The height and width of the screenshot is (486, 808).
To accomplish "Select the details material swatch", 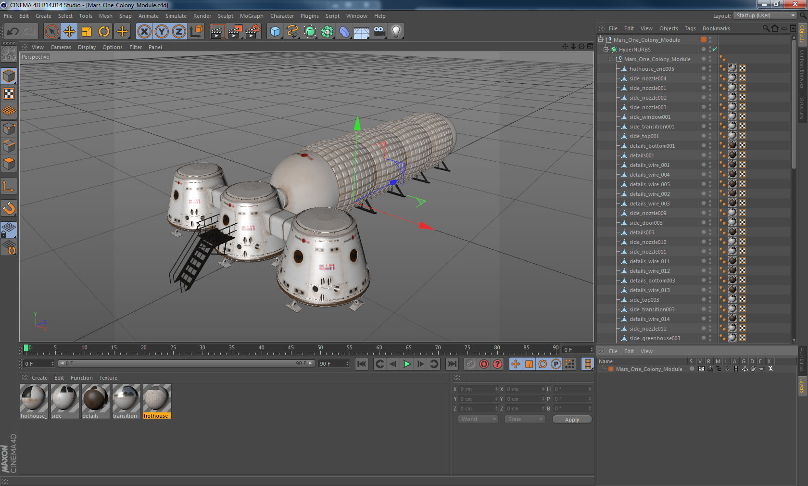I will (95, 401).
